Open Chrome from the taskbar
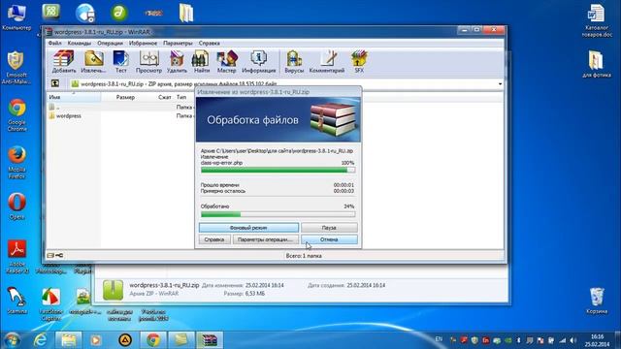621x349 pixels. click(x=153, y=340)
